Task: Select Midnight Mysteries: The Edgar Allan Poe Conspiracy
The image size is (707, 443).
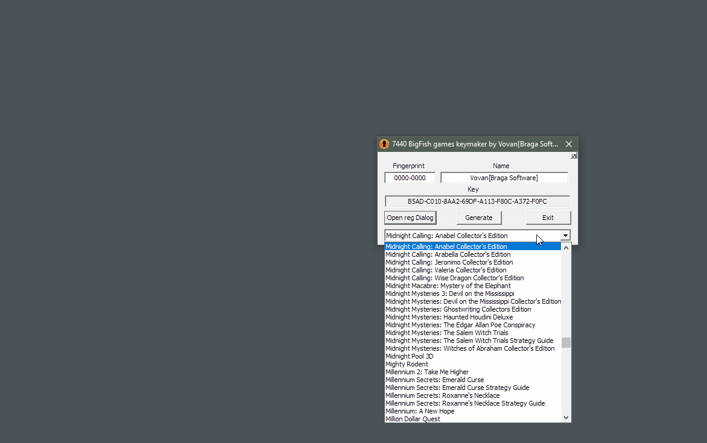Action: point(472,325)
